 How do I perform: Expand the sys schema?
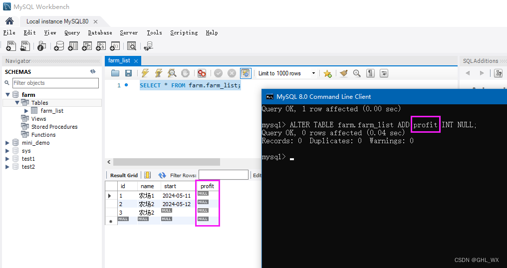(x=7, y=151)
